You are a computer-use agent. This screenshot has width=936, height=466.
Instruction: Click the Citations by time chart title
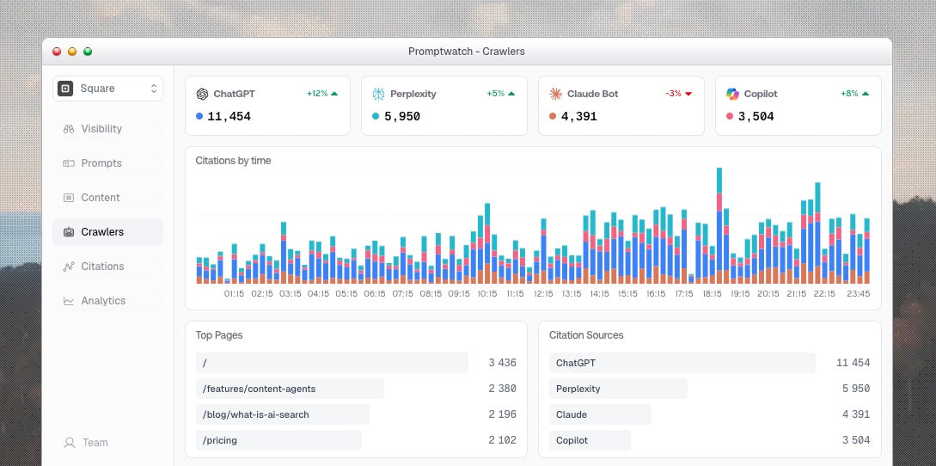[234, 161]
